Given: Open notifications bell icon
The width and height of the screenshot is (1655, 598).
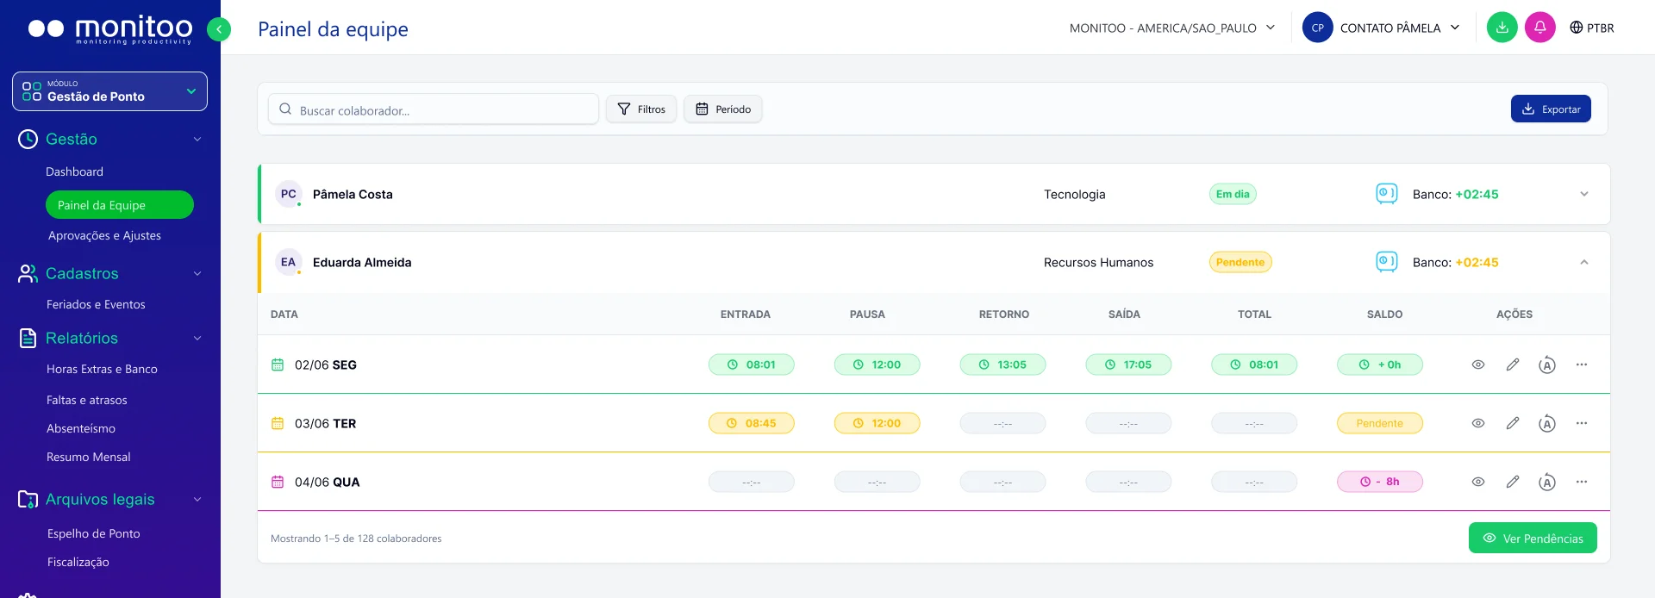Looking at the screenshot, I should click(1539, 28).
